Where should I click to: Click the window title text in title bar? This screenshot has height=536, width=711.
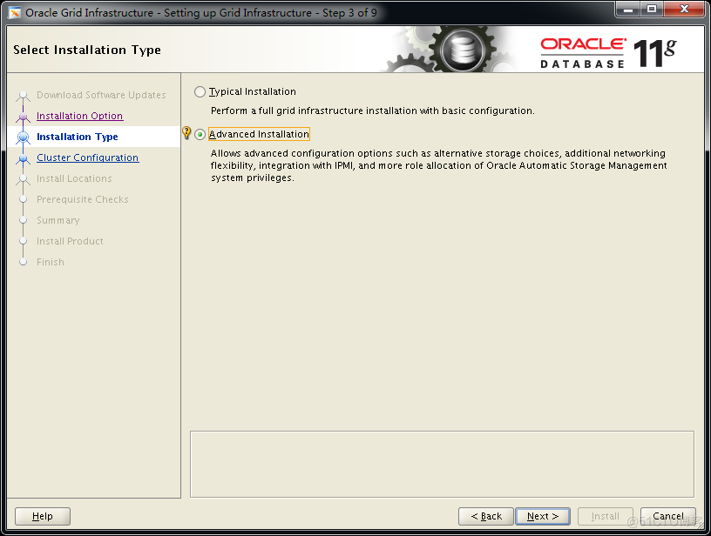tap(201, 13)
